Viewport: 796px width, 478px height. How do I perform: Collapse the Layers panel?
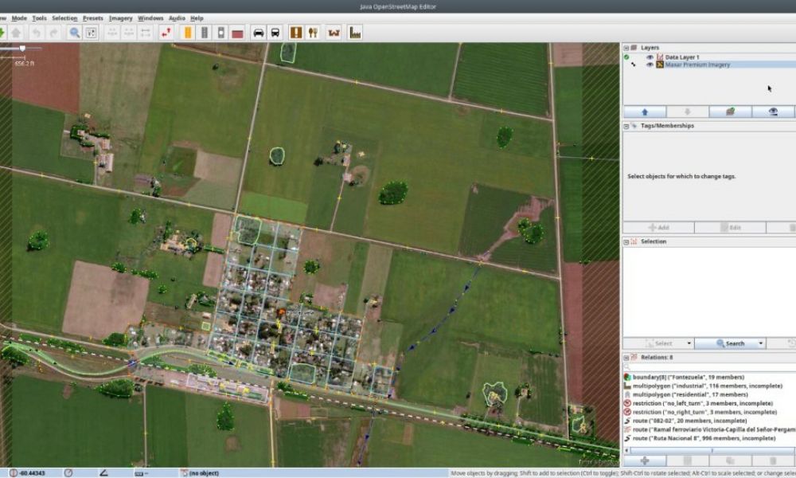tap(626, 48)
